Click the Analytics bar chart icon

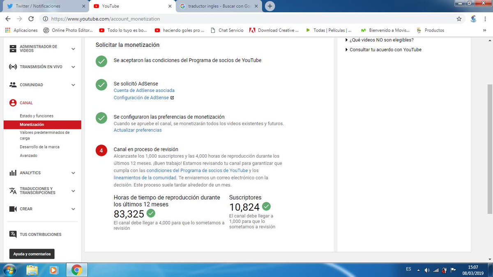(x=13, y=173)
